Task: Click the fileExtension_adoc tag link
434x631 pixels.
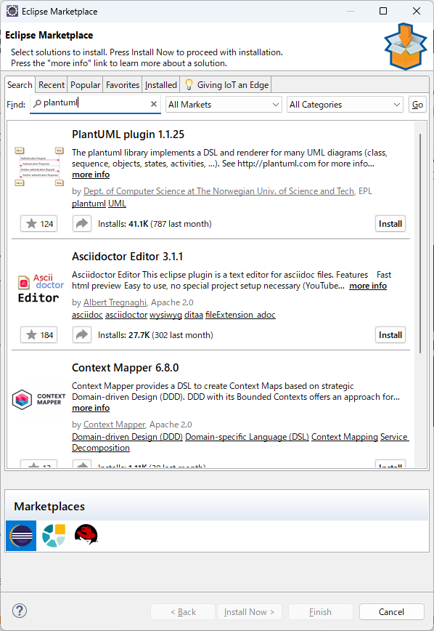Action: (x=240, y=315)
